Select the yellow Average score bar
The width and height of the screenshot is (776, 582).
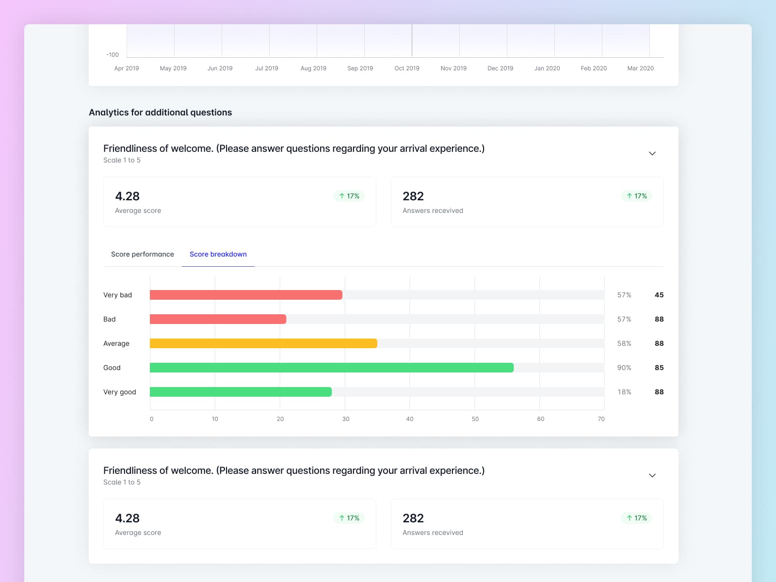pyautogui.click(x=263, y=343)
